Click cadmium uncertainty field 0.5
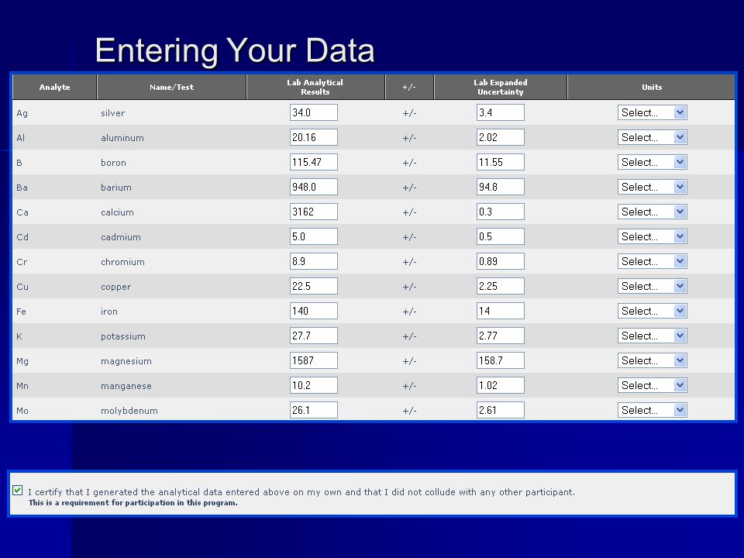 (501, 236)
